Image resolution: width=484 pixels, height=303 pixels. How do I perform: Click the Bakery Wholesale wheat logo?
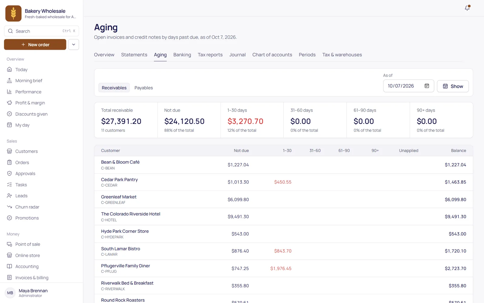13,13
